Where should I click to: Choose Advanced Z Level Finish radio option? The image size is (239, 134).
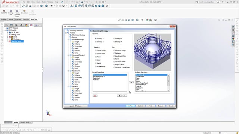(114, 67)
